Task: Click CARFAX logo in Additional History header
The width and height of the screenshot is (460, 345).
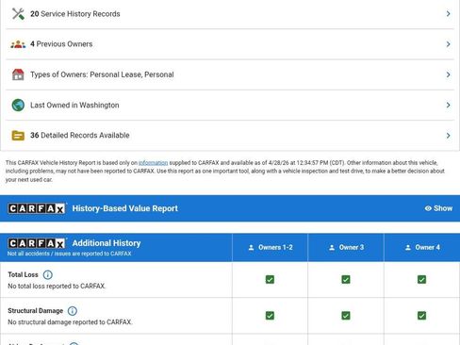Action: point(37,243)
